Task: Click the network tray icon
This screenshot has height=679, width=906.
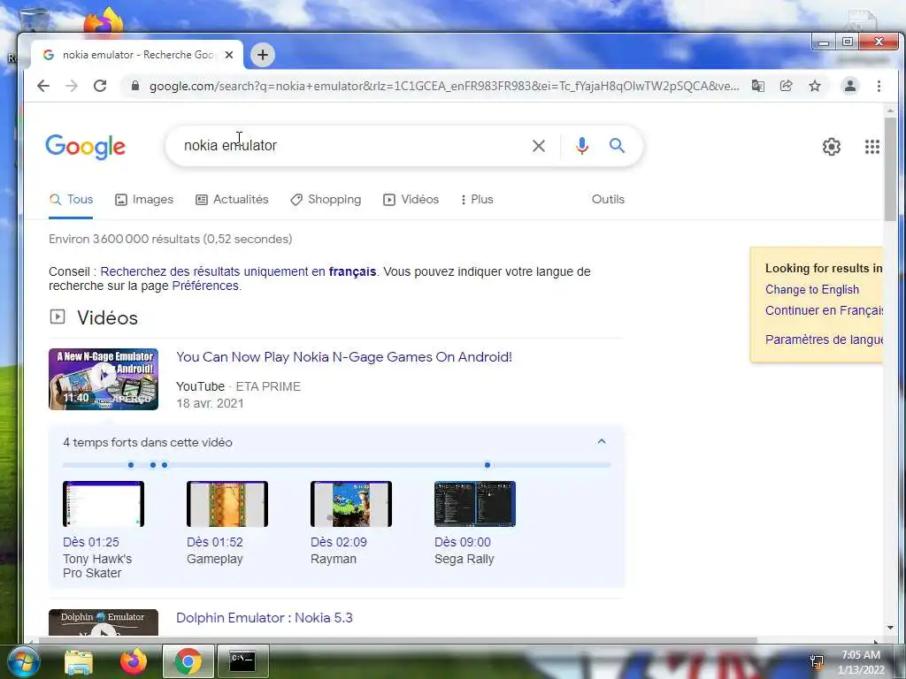Action: click(817, 661)
